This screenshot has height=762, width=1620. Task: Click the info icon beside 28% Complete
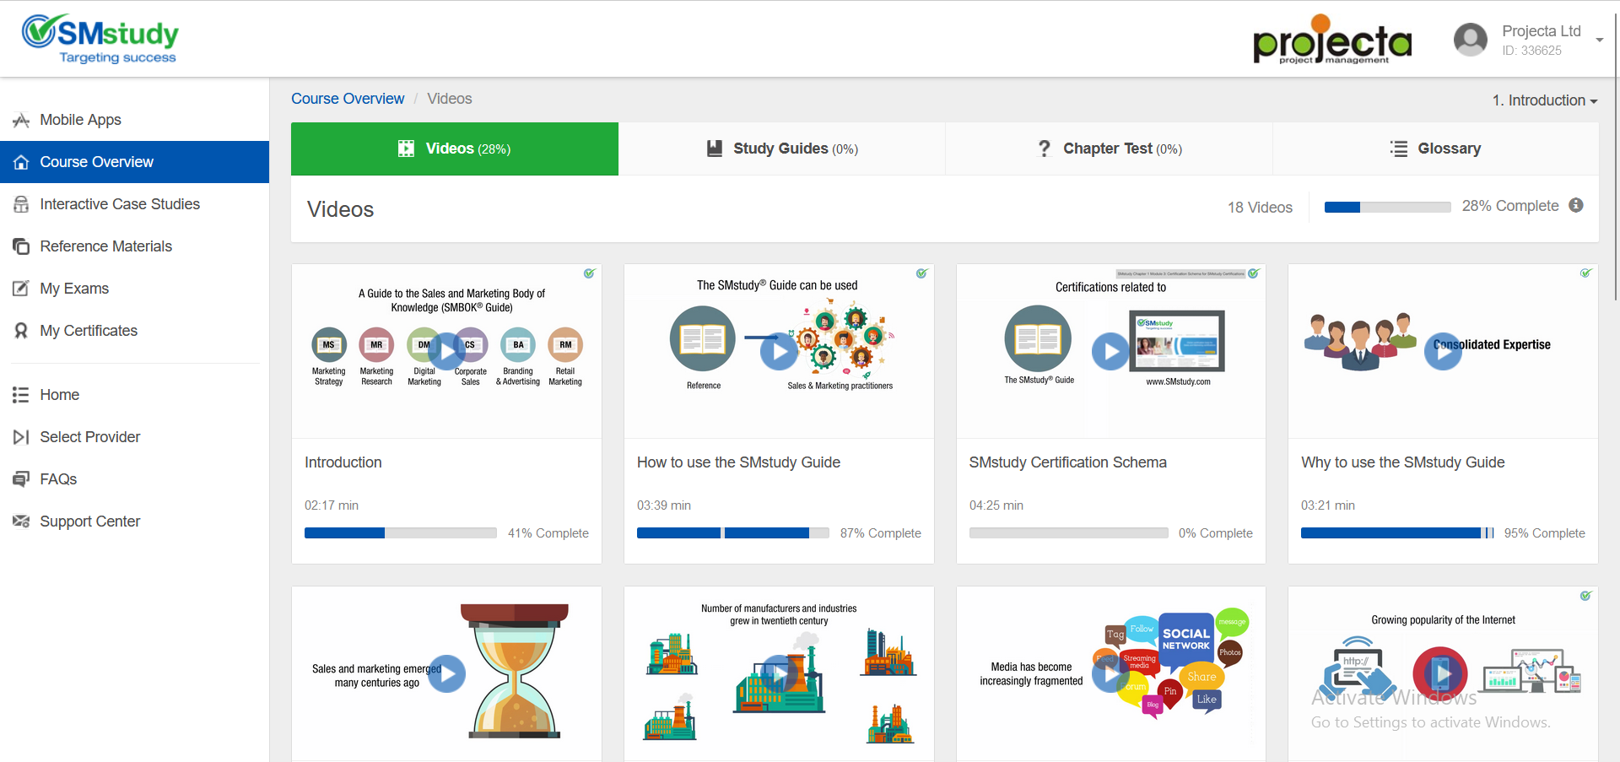click(1575, 206)
